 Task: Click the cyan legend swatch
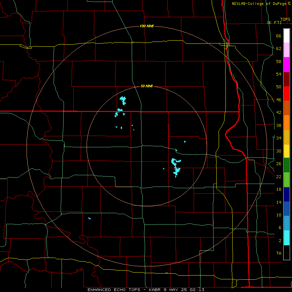286,238
